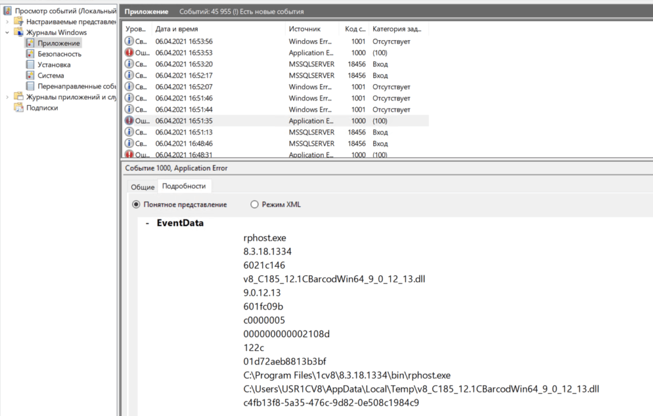This screenshot has width=653, height=416.
Task: Collapse the Журналы Windows node
Action: 7,32
